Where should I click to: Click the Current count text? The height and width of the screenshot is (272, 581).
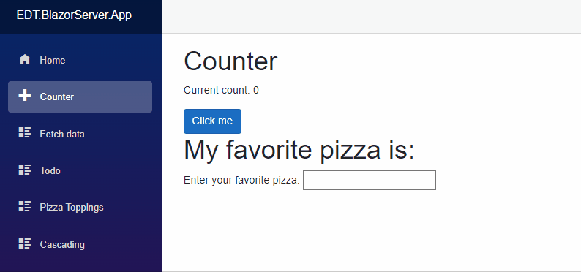click(x=221, y=90)
